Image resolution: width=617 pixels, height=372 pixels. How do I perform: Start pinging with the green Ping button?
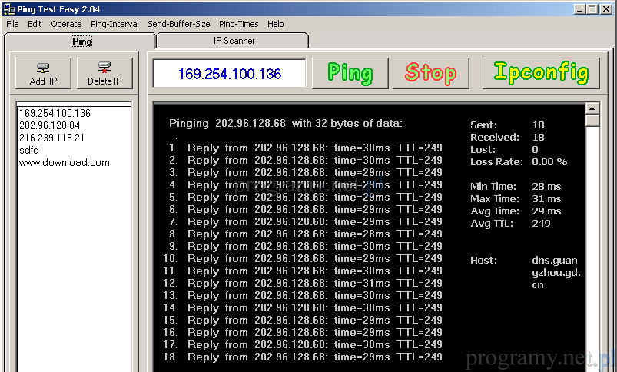point(350,73)
